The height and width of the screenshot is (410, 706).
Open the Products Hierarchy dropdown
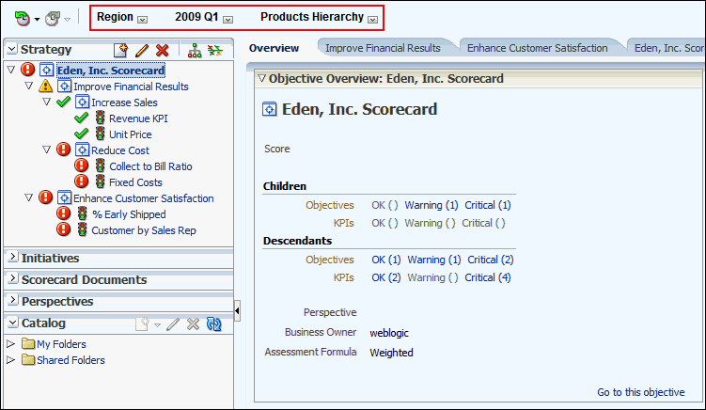pyautogui.click(x=372, y=20)
